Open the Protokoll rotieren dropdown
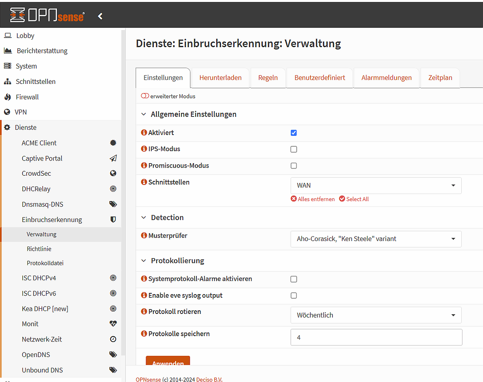Viewport: 483px width, 382px height. click(x=376, y=315)
